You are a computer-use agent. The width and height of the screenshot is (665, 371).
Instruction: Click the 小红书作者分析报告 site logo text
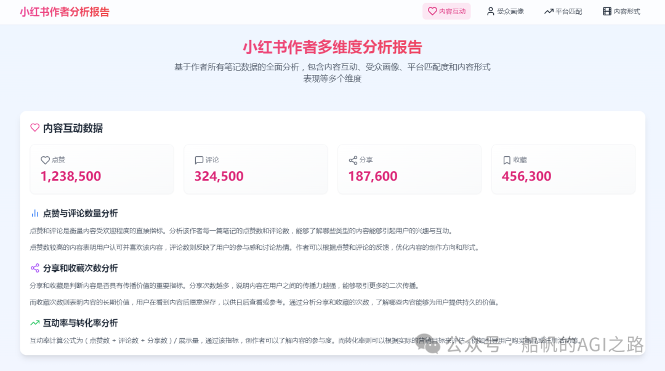click(x=65, y=12)
